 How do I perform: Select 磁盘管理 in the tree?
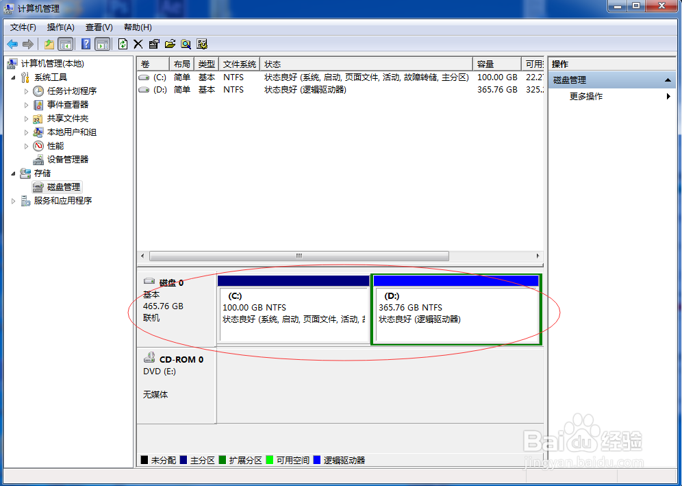coord(64,187)
